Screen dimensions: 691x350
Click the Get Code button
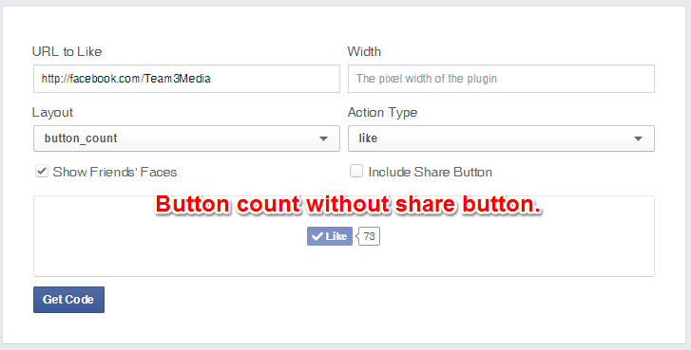68,300
